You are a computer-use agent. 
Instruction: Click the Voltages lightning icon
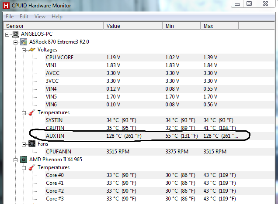32,50
